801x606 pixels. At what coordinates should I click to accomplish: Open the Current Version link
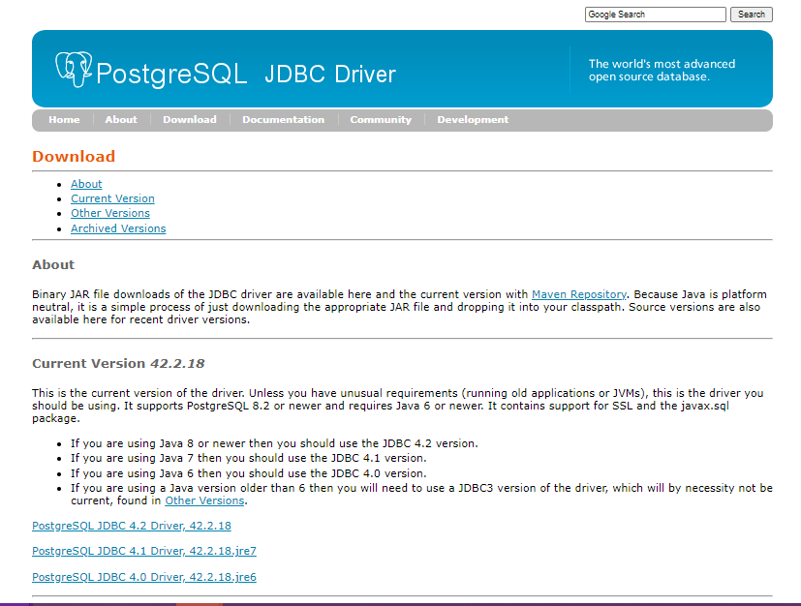(112, 197)
